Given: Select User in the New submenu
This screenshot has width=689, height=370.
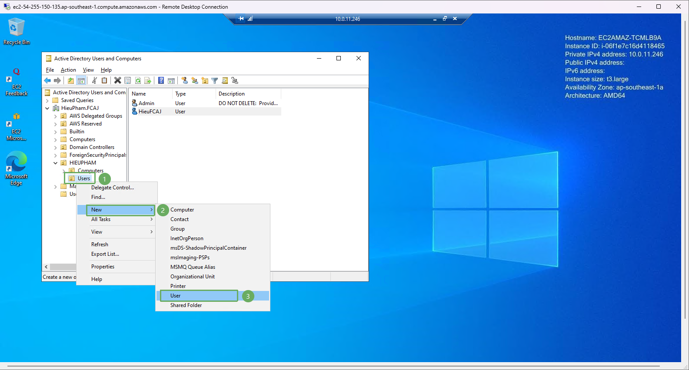Looking at the screenshot, I should coord(213,296).
